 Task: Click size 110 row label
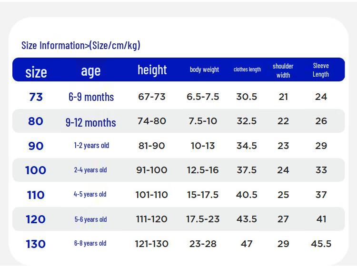[36, 195]
